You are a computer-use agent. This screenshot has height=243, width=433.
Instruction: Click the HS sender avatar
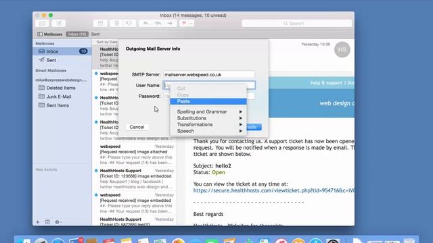coord(342,49)
